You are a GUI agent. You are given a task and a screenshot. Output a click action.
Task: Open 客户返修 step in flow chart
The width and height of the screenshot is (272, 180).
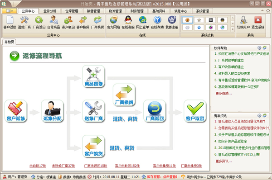[16, 111]
